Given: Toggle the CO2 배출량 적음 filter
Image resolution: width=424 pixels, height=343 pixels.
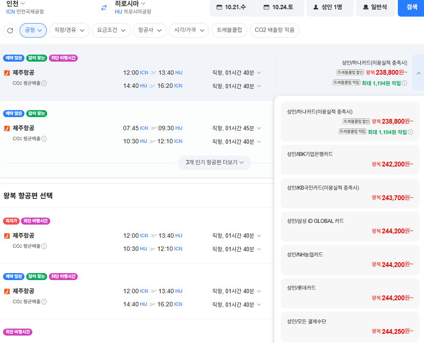Looking at the screenshot, I should coord(275,30).
